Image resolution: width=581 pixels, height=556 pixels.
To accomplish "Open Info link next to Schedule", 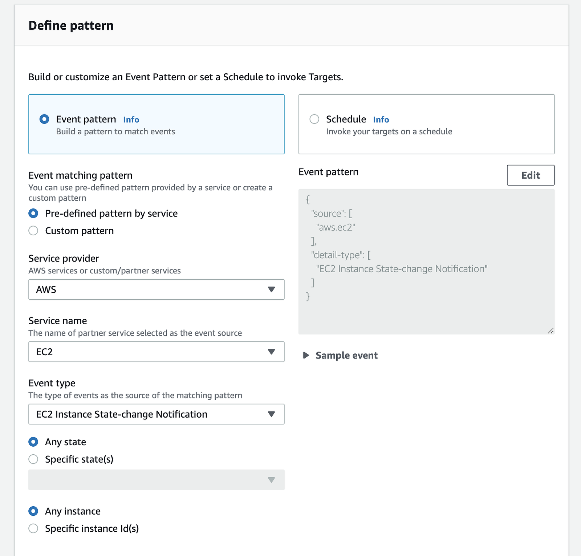I will [x=381, y=120].
